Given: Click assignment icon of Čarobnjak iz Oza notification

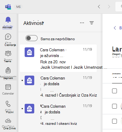Looking at the screenshot, I should (29, 80).
